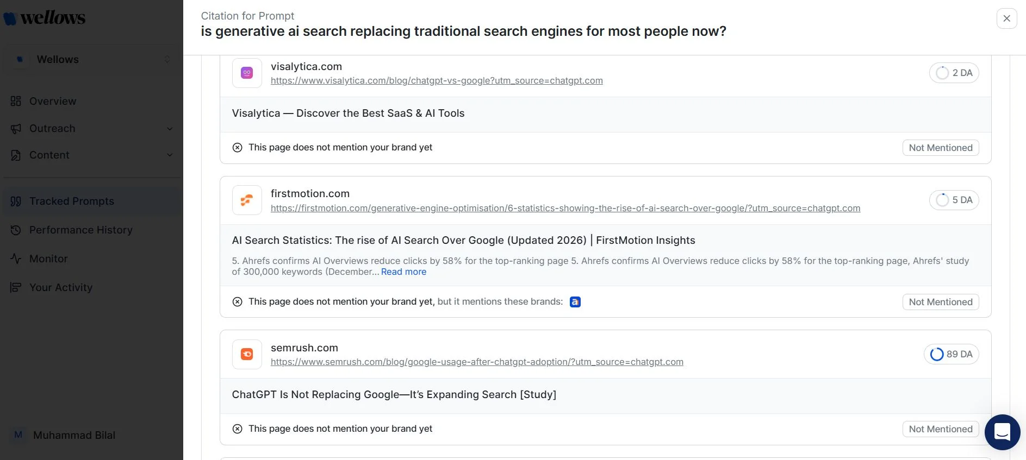Open the visalytica.com favicon icon

pyautogui.click(x=247, y=73)
